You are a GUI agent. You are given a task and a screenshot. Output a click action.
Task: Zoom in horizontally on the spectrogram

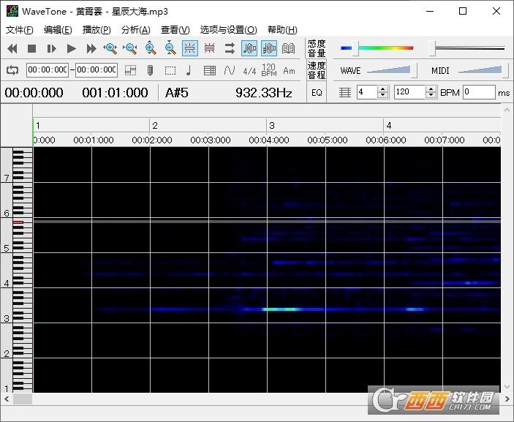pyautogui.click(x=111, y=48)
